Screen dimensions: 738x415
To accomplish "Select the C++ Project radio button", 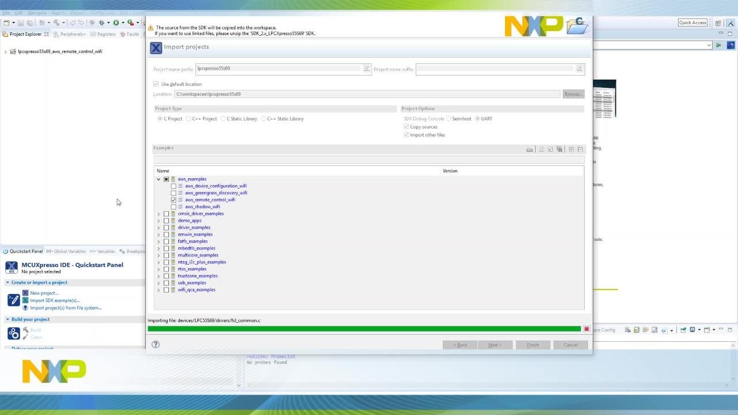I will click(189, 119).
